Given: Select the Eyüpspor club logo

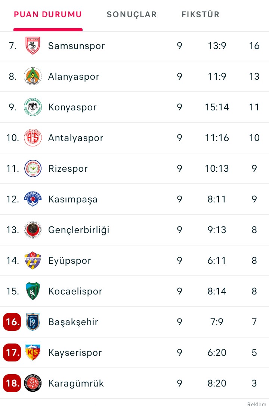Looking at the screenshot, I should [33, 260].
